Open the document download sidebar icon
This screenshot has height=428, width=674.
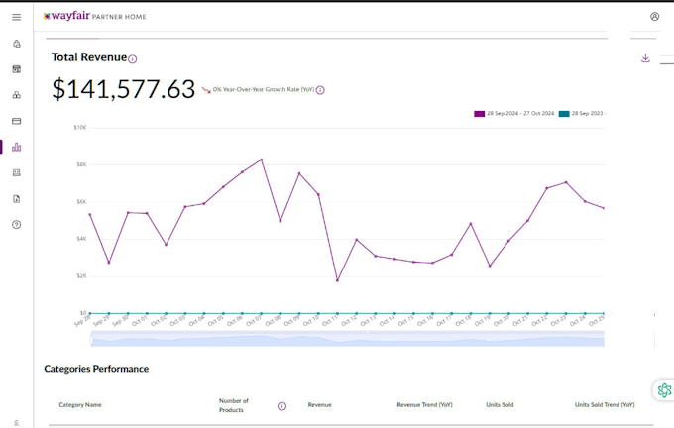coord(16,198)
